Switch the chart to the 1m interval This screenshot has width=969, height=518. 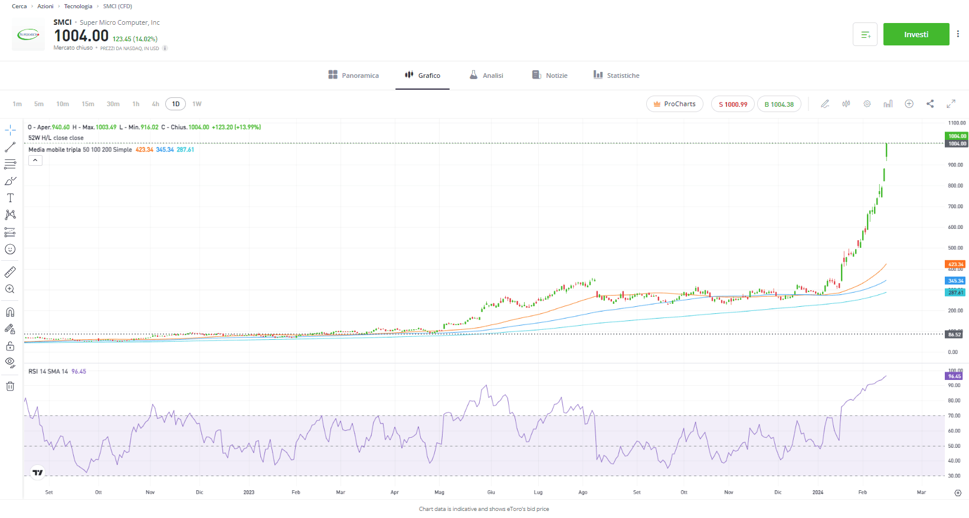tap(17, 104)
